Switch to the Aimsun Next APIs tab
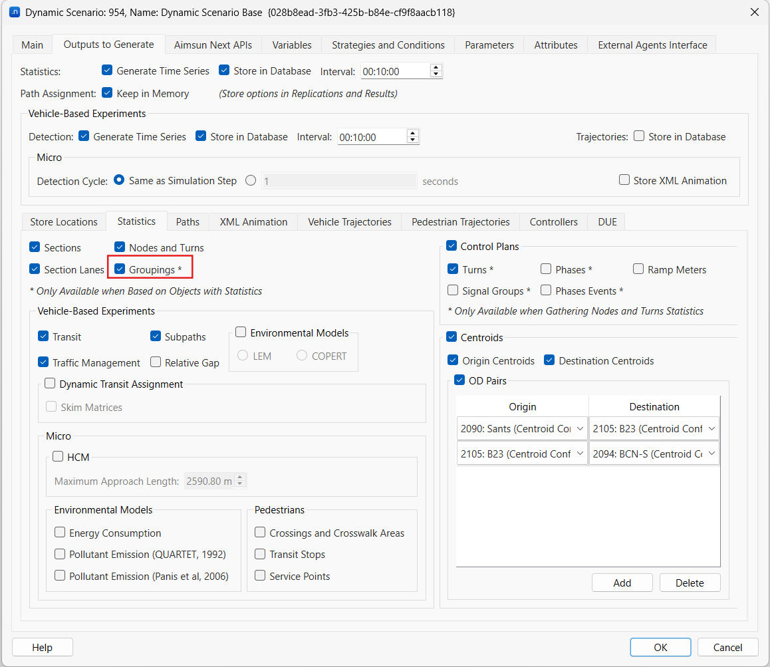This screenshot has width=770, height=667. click(213, 45)
